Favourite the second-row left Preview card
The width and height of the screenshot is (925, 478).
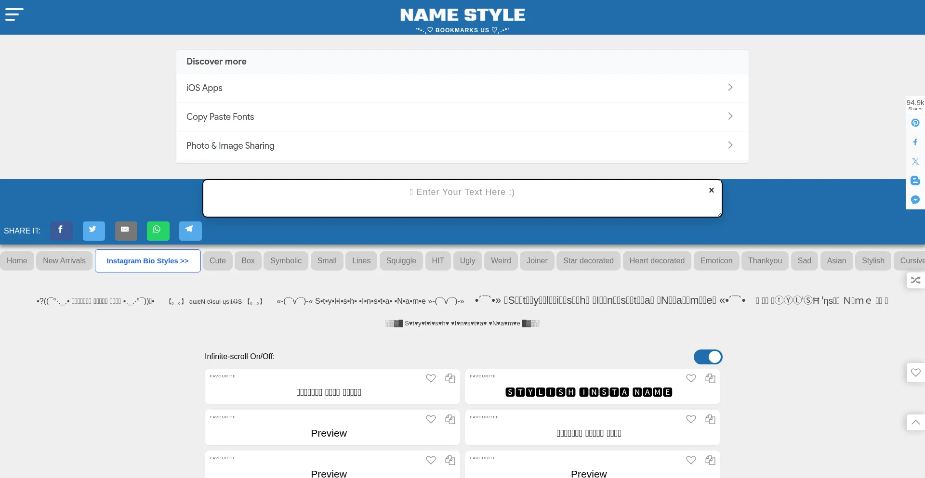(431, 419)
